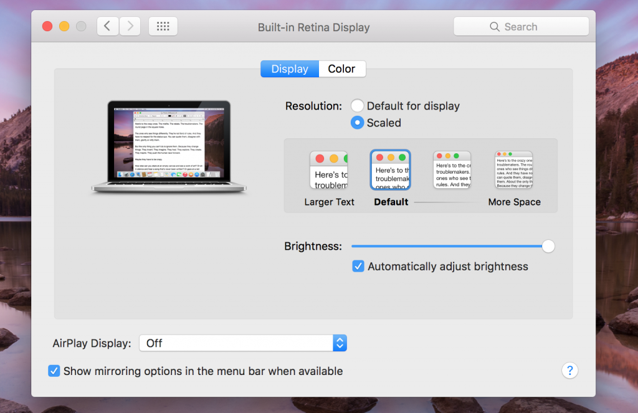Select the Default for display radio button

(x=357, y=105)
